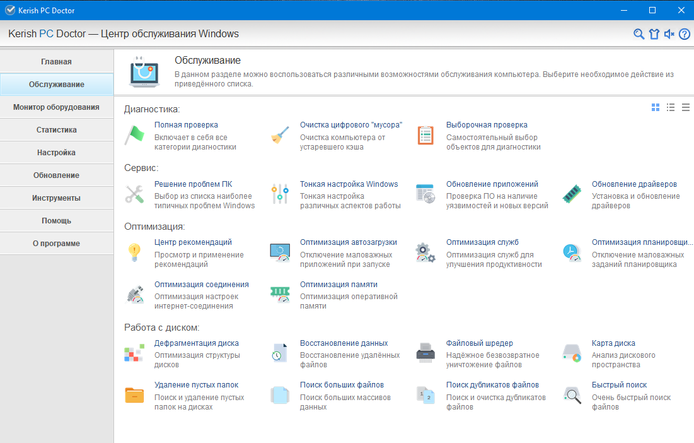Open Удаление пустых папок link
Screen dimensions: 694x443
click(196, 385)
